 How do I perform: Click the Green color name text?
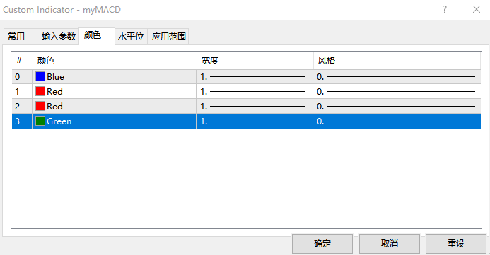[x=59, y=121]
